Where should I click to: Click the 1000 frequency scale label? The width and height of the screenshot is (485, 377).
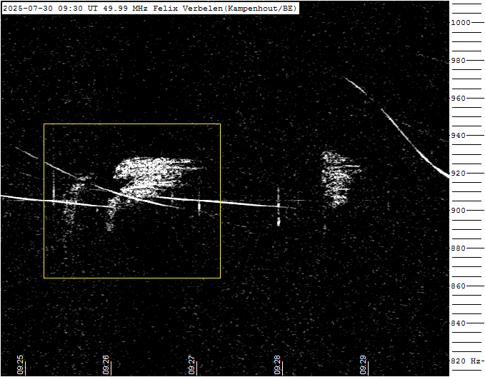tap(461, 23)
